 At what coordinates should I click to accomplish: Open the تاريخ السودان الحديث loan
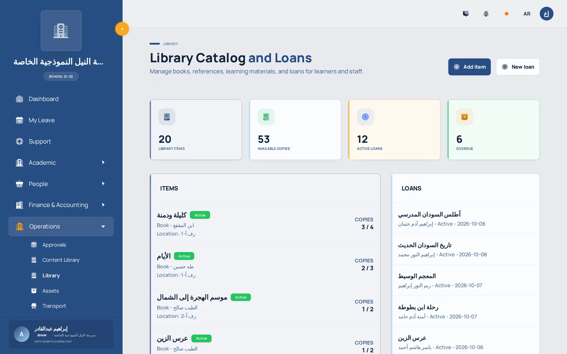click(x=466, y=249)
